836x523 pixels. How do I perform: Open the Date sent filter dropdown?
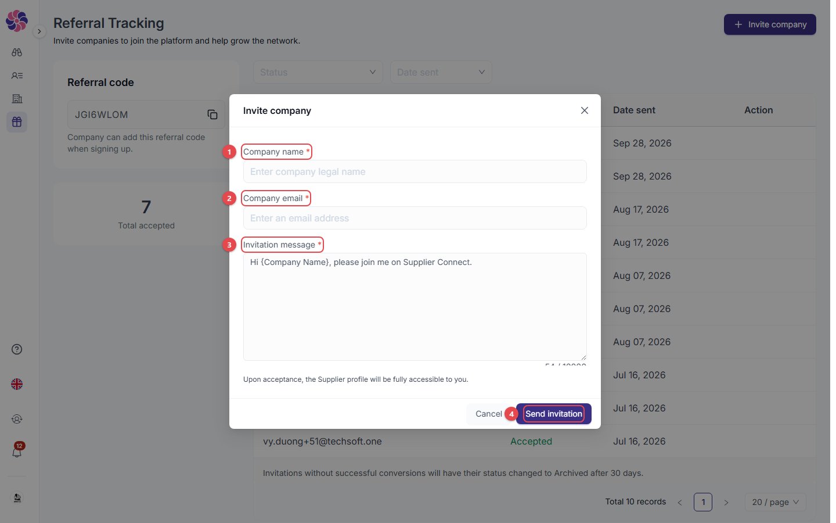[441, 72]
